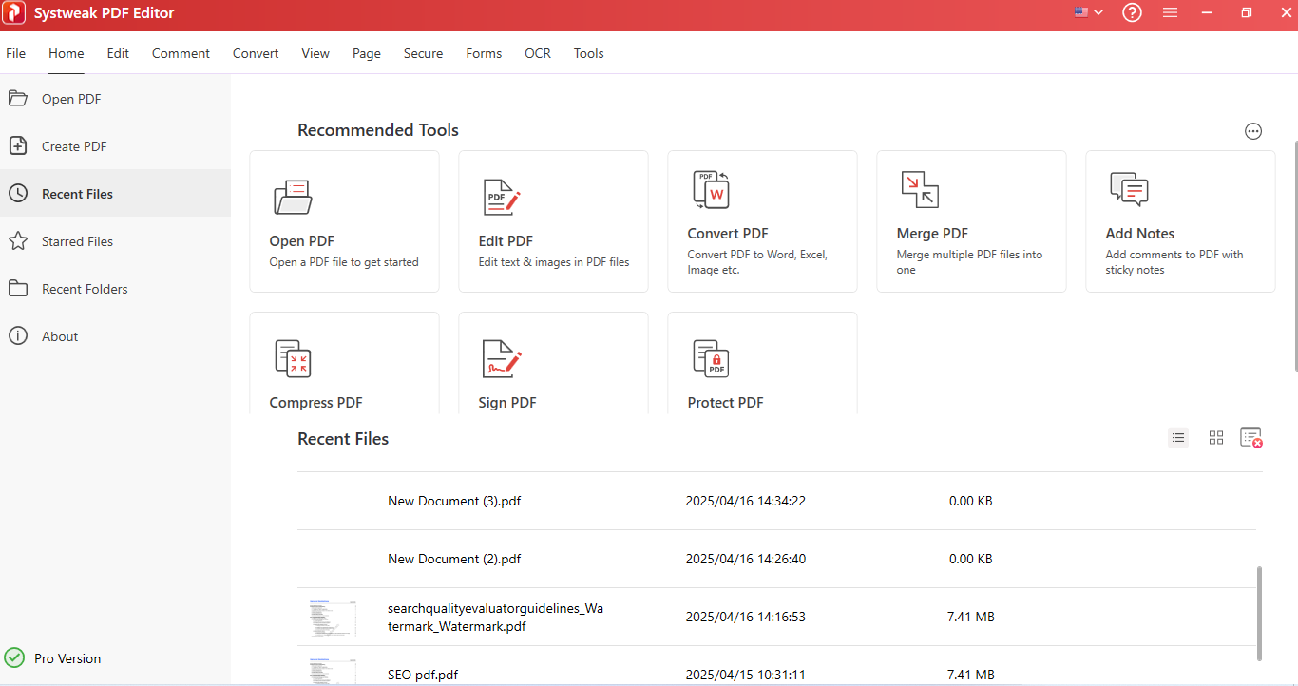This screenshot has height=686, width=1298.
Task: Click the Edit PDF card description text
Action: tap(554, 262)
